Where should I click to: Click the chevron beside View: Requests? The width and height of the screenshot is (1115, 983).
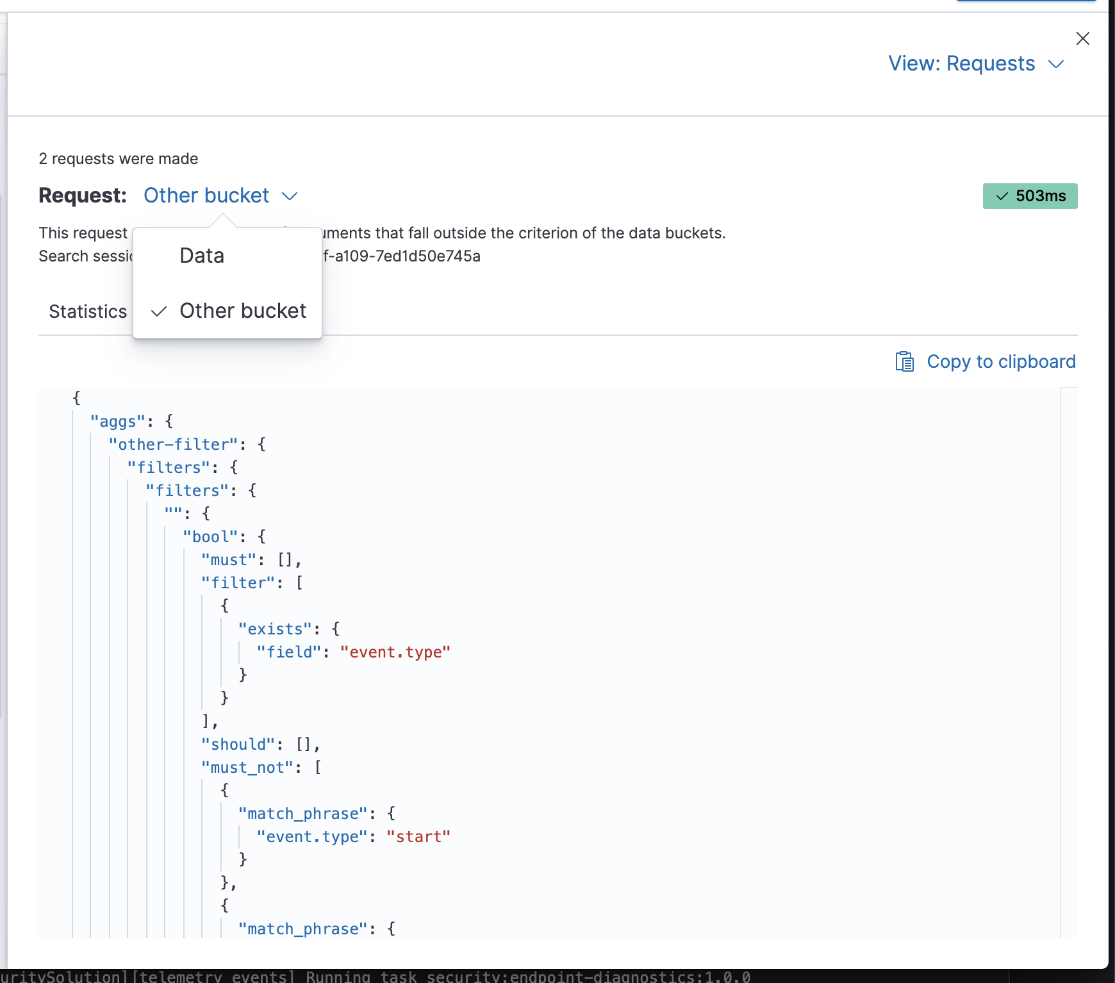1056,64
